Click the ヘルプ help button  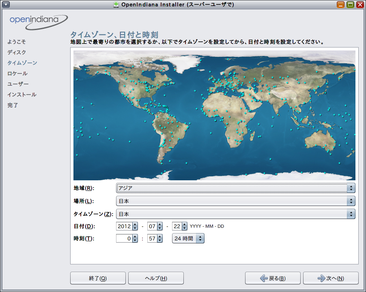coord(156,278)
